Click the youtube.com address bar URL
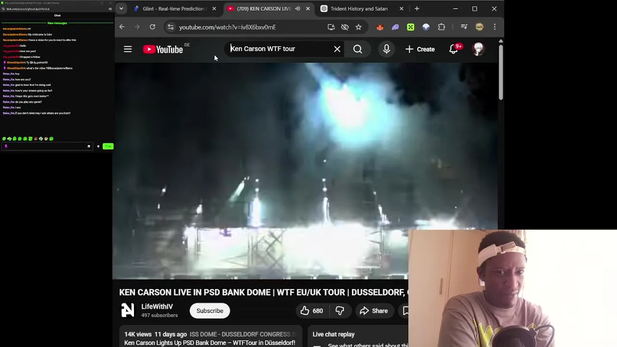 click(228, 27)
